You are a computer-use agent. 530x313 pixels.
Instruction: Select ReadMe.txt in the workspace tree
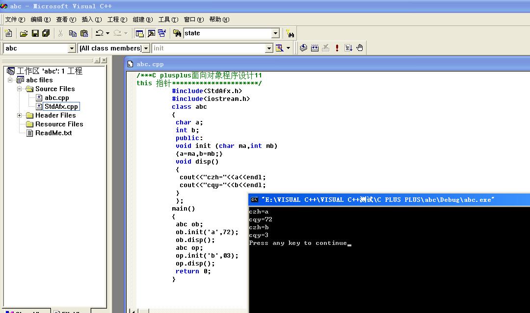pyautogui.click(x=53, y=133)
